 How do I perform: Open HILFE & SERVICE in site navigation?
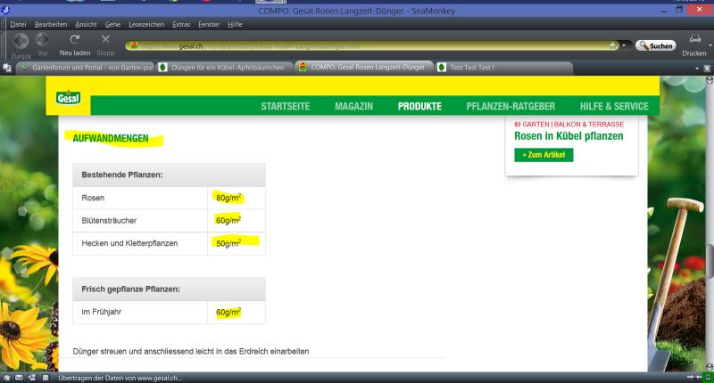pyautogui.click(x=614, y=106)
